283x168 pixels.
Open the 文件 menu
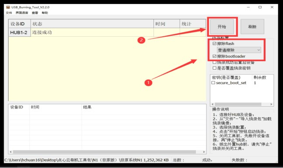coord(9,13)
